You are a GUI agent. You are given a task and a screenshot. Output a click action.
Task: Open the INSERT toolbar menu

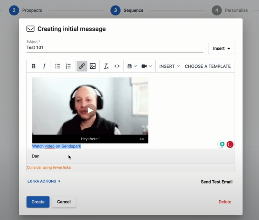pos(170,66)
